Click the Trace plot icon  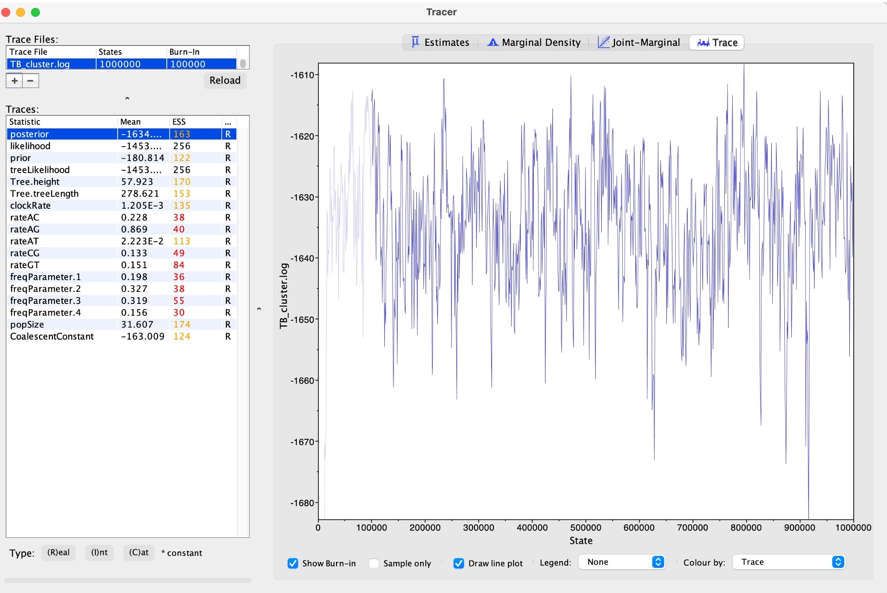703,43
